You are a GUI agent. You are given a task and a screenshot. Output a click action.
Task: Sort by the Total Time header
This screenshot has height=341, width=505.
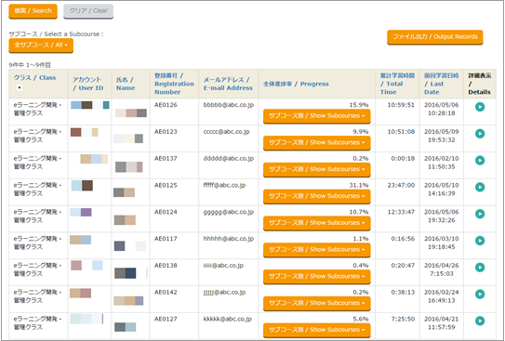tap(397, 84)
